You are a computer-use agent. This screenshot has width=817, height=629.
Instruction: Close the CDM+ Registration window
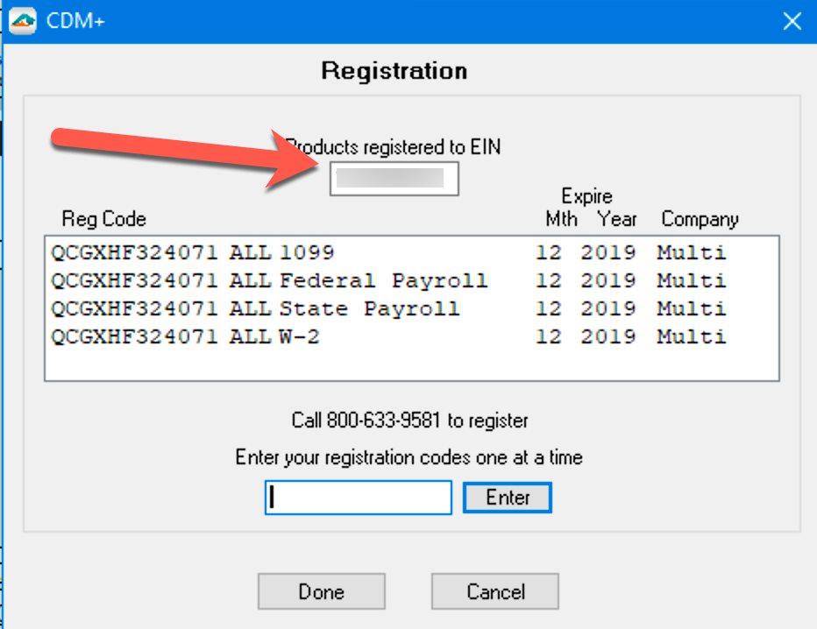click(x=792, y=22)
